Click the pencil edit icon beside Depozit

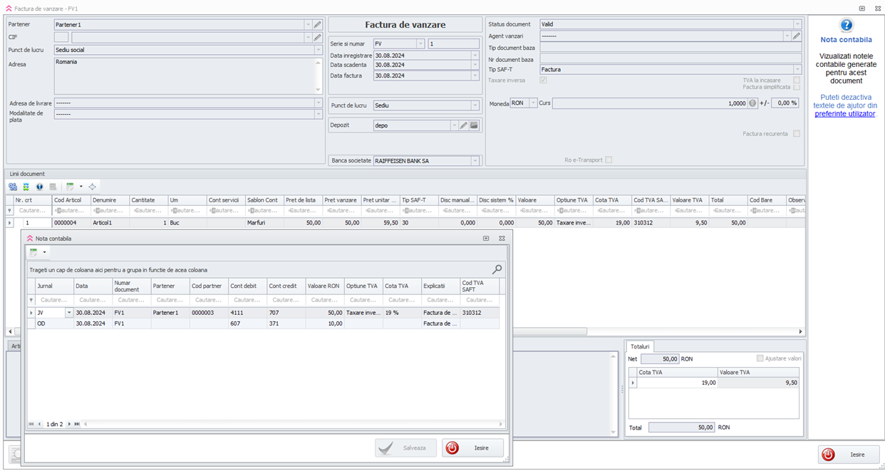pyautogui.click(x=463, y=125)
